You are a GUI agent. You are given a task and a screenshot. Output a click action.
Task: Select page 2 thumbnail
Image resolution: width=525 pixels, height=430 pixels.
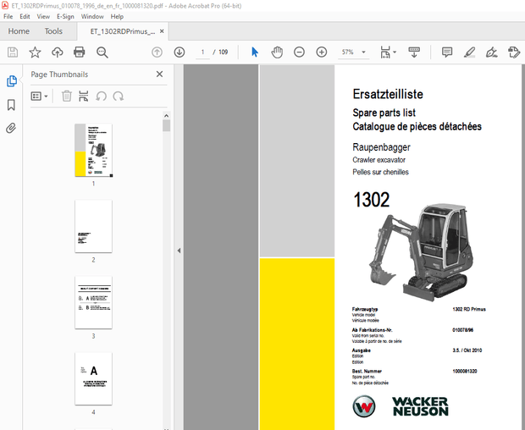click(x=93, y=226)
